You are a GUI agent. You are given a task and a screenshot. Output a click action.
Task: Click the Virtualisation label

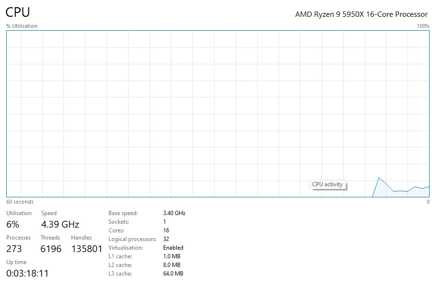[x=126, y=248]
